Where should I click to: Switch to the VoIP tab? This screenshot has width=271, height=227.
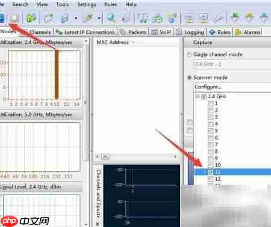click(x=161, y=32)
